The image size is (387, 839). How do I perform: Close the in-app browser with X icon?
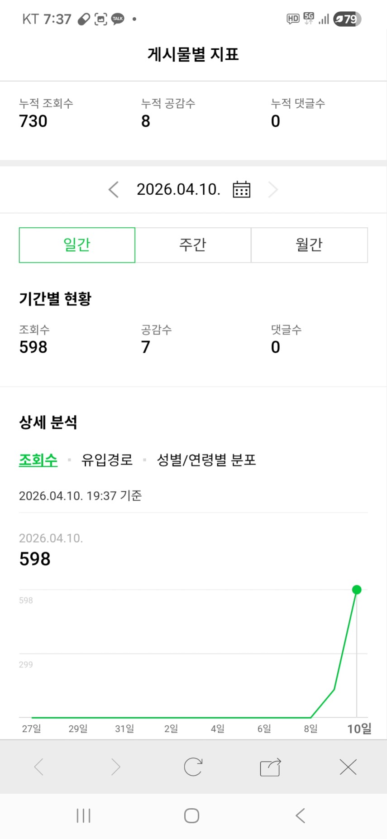pos(348,767)
